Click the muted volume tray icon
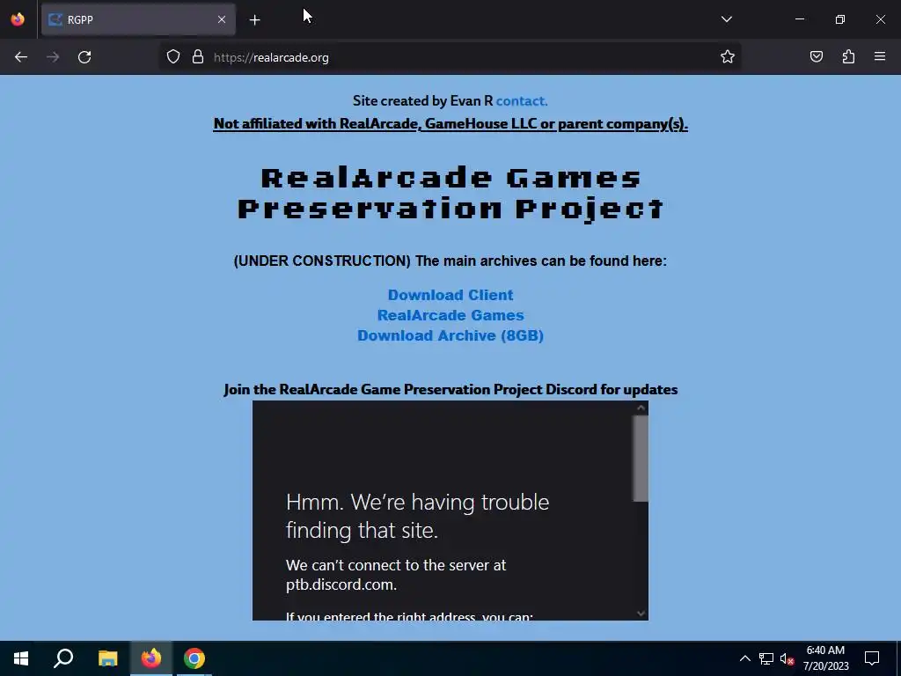Image resolution: width=901 pixels, height=676 pixels. 787,658
